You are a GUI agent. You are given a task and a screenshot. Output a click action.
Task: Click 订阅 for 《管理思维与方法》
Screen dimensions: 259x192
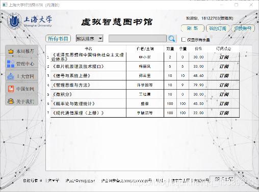(x=224, y=85)
